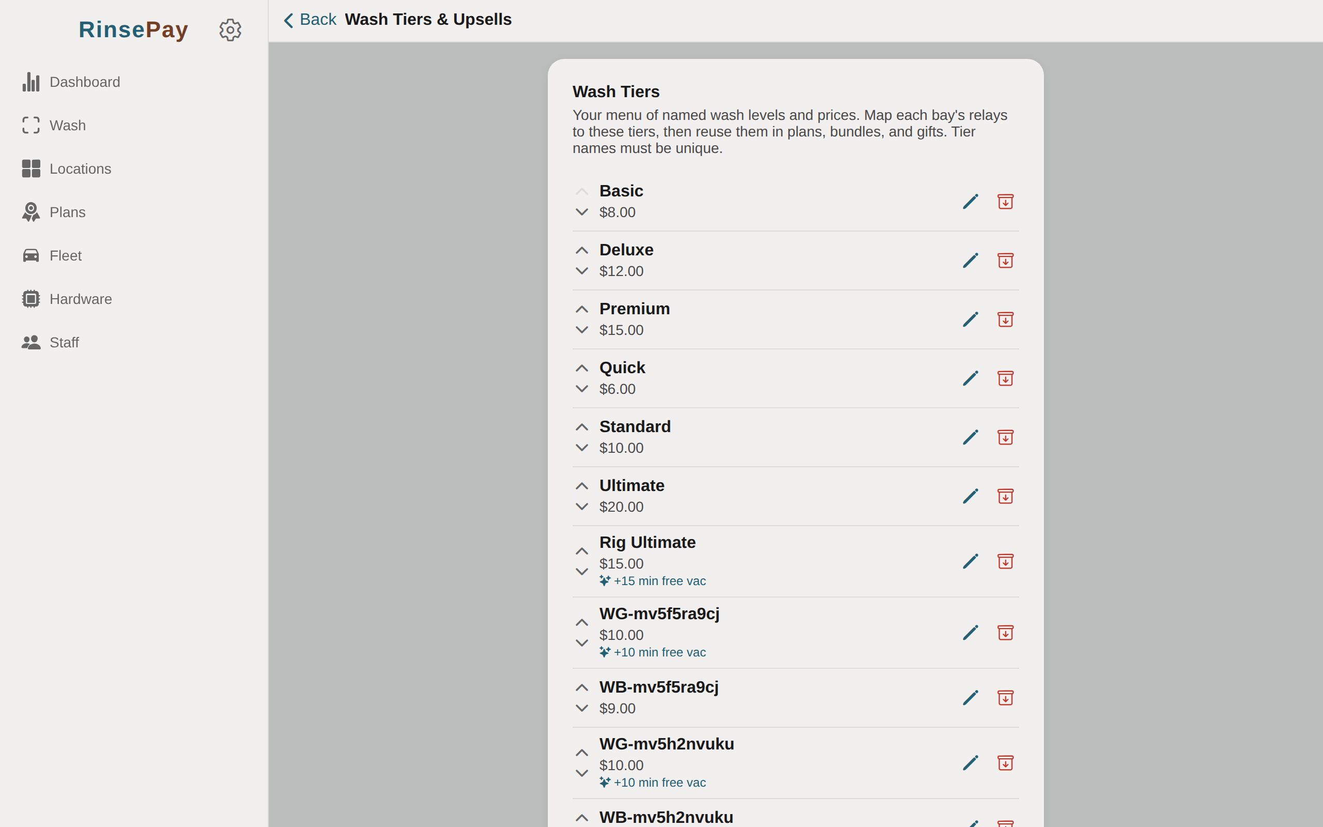
Task: Archive the Standard wash tier
Action: pyautogui.click(x=1005, y=438)
